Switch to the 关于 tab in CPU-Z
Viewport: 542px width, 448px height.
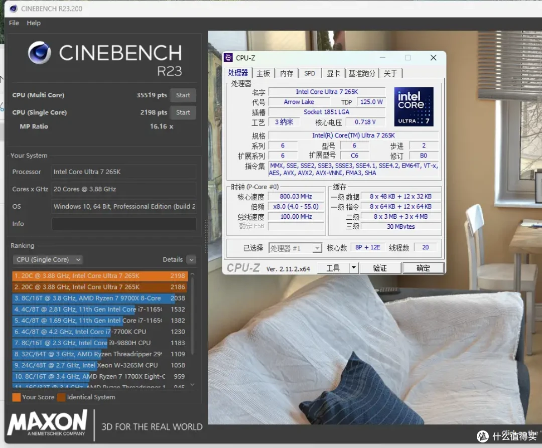pyautogui.click(x=390, y=73)
